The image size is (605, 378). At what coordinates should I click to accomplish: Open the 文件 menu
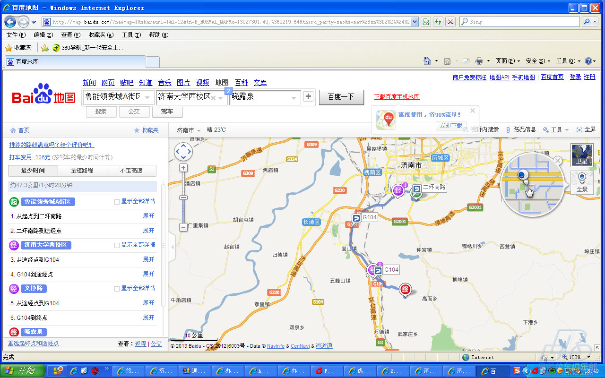16,35
